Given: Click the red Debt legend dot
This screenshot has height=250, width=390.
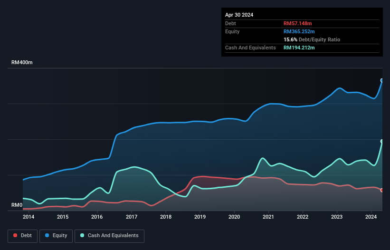Looking at the screenshot, I should tap(15, 235).
